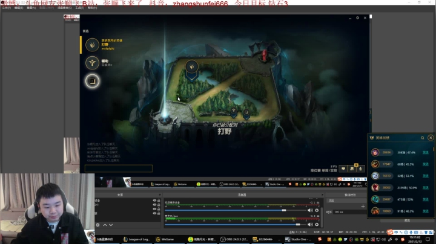Open settings gear for the lower mixer track
This screenshot has height=244, width=436.
[317, 224]
